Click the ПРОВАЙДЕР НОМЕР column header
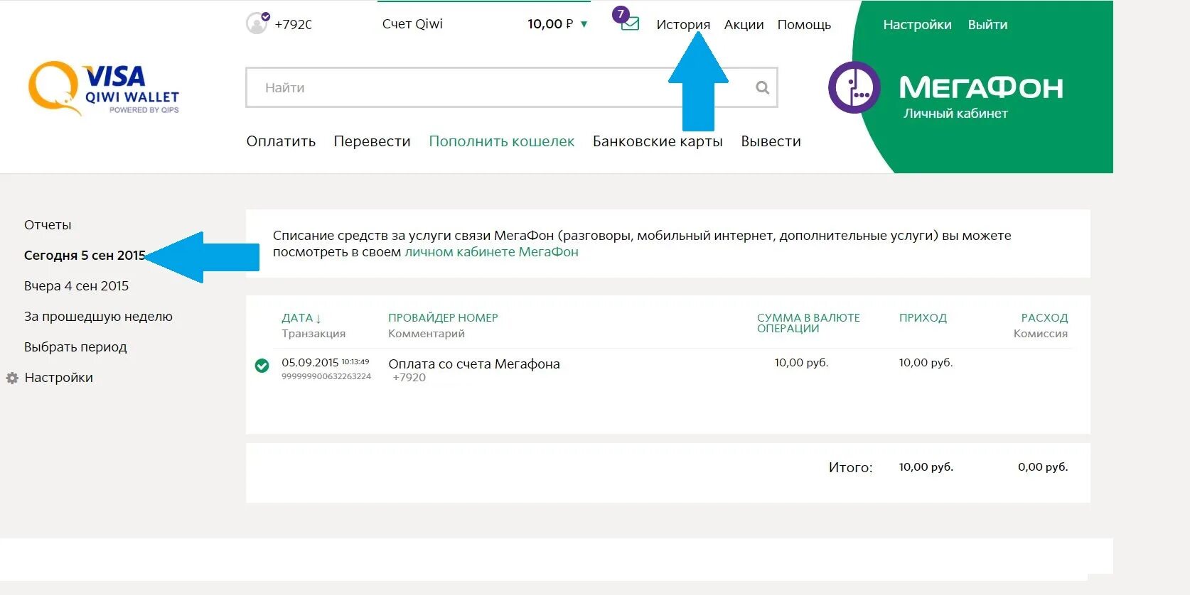 [443, 318]
